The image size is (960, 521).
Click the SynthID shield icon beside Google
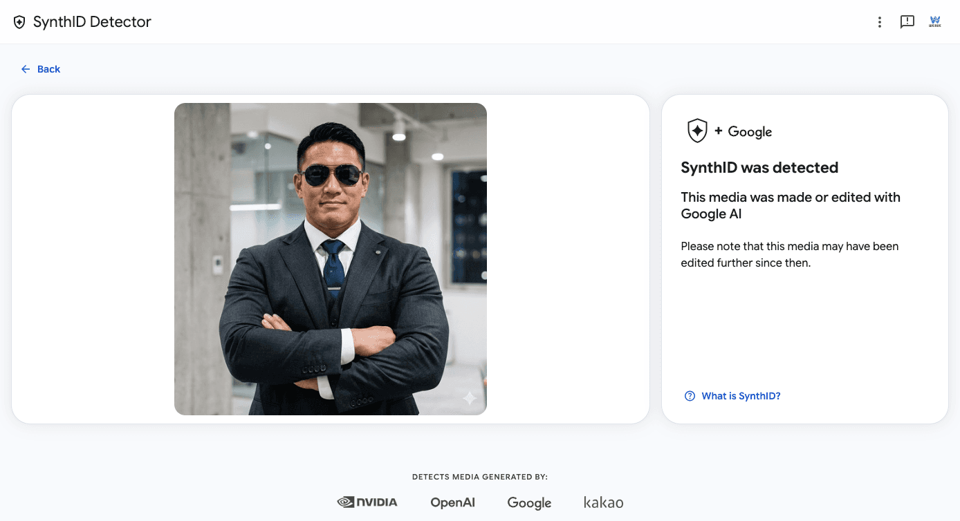[x=697, y=131]
